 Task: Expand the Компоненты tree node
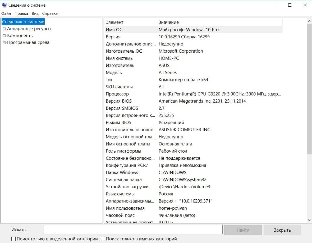(x=4, y=36)
